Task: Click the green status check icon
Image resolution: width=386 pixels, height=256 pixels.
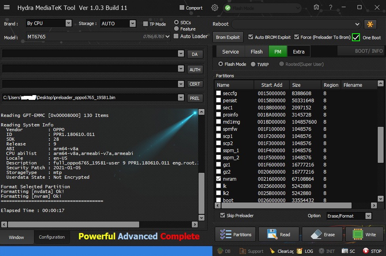Action: [x=228, y=8]
